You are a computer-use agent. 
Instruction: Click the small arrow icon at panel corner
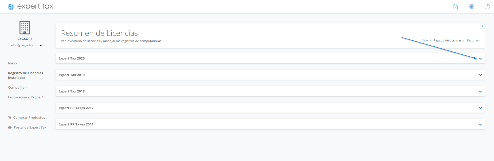point(482,26)
